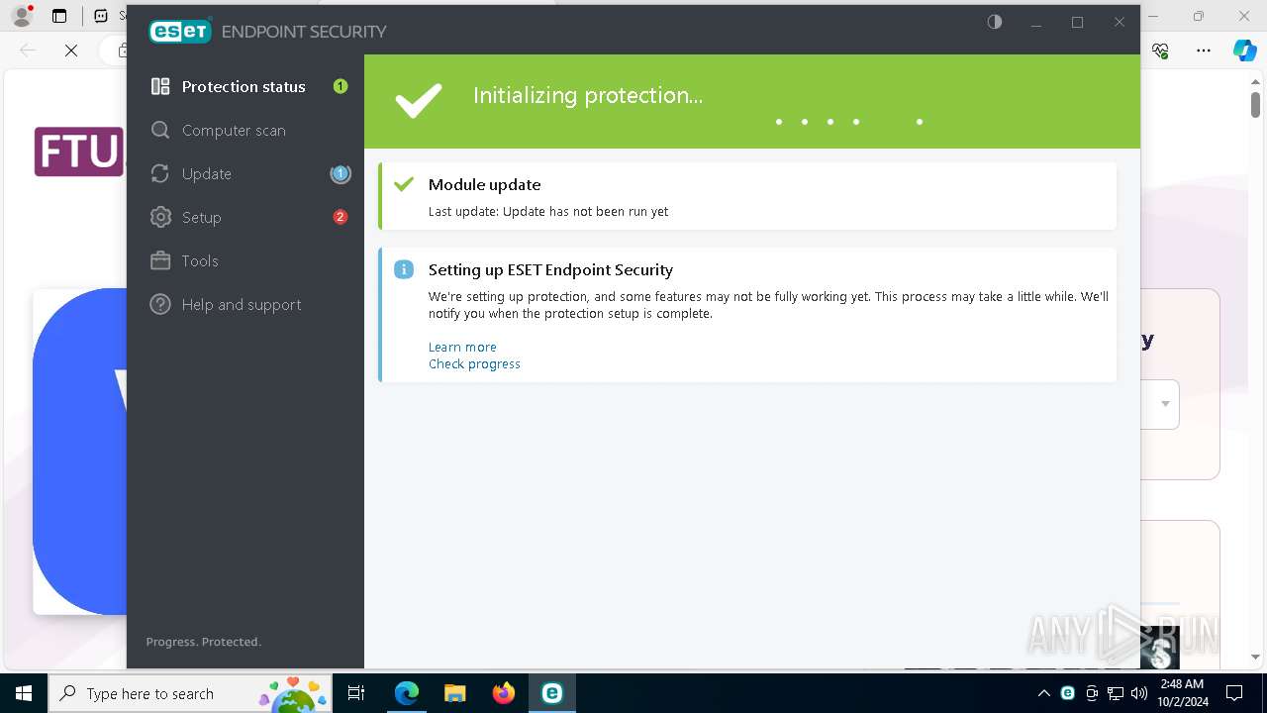The image size is (1267, 713).
Task: Click Edge page scrollbar down arrow
Action: [x=1255, y=656]
